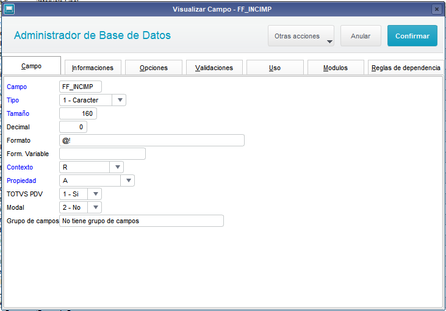This screenshot has width=446, height=311.
Task: Expand the Propiedad dropdown arrow
Action: coord(128,181)
